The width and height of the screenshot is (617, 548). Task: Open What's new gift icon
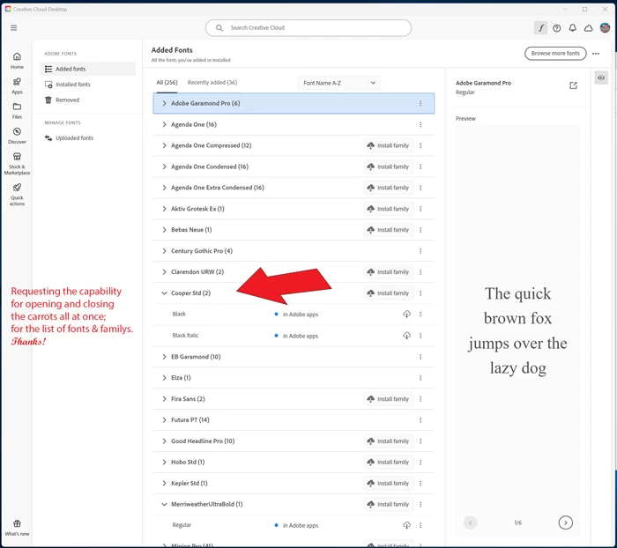17,528
